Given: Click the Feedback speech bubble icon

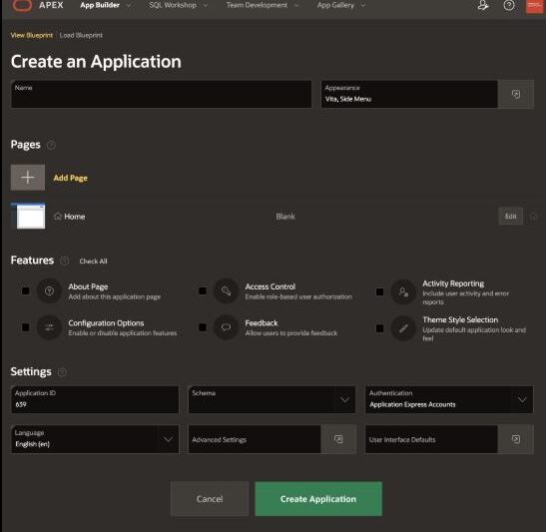Looking at the screenshot, I should 226,327.
